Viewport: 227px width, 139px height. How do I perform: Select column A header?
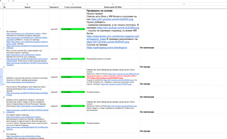[4, 4]
